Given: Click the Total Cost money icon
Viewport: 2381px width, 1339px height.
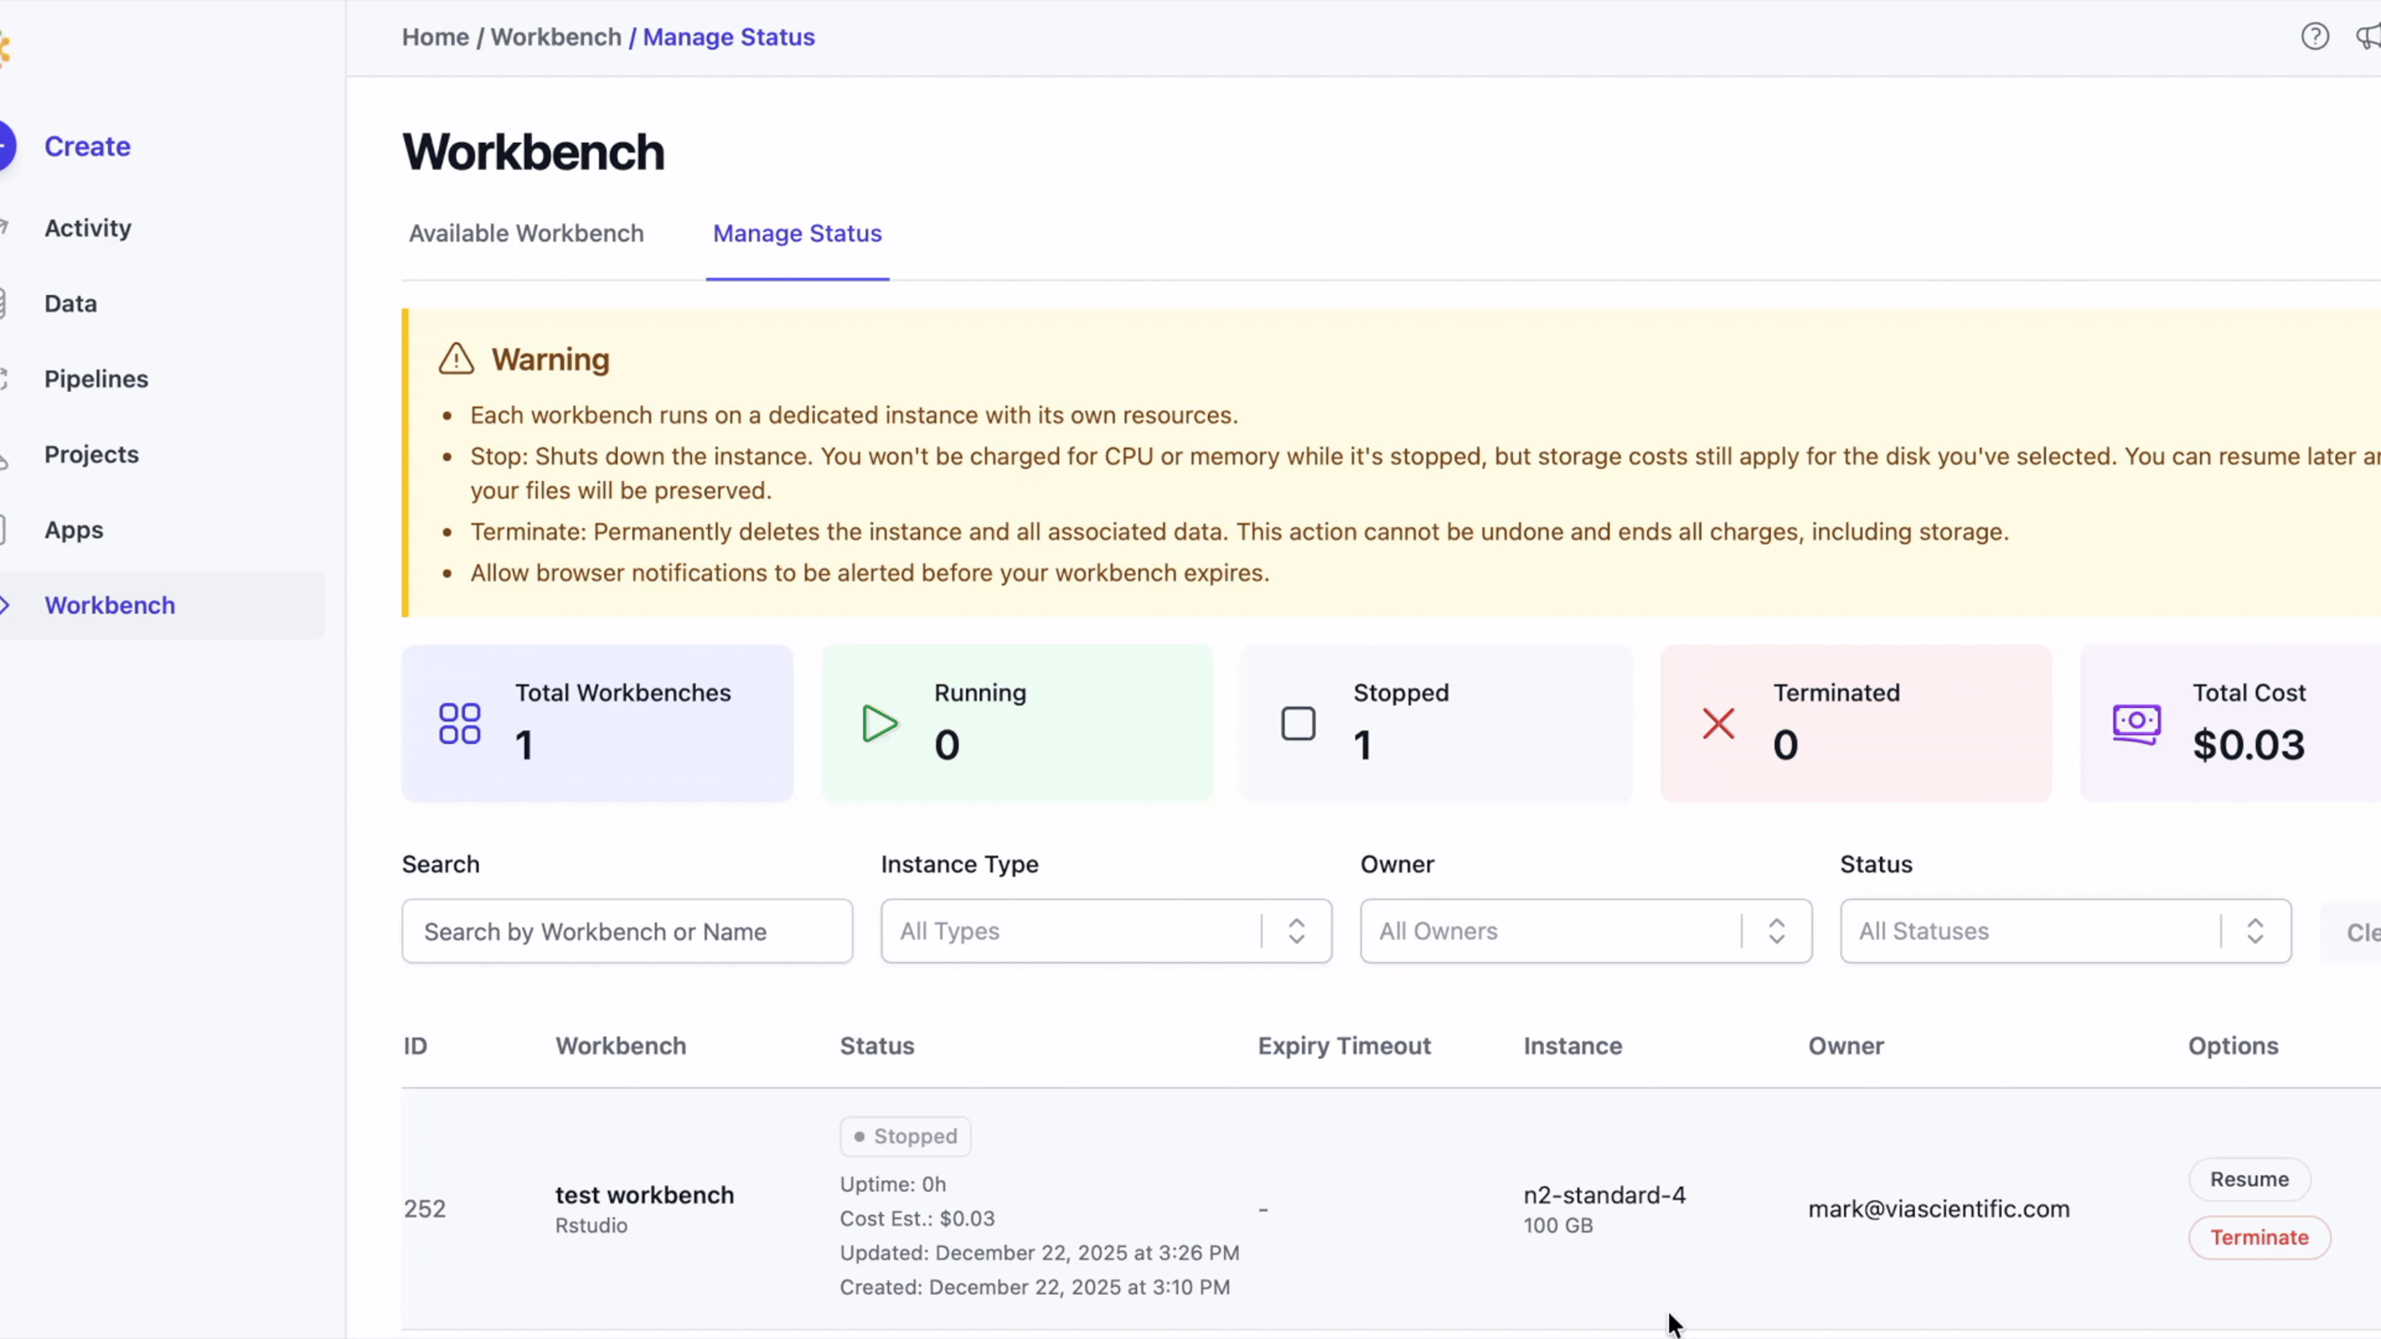Looking at the screenshot, I should [2136, 724].
